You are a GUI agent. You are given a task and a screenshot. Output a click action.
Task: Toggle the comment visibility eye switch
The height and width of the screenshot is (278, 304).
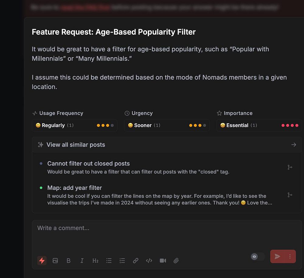258,256
